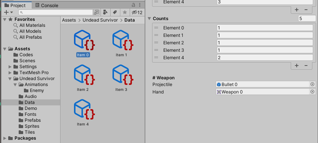Image resolution: width=318 pixels, height=143 pixels.
Task: Click inside the Project search field
Action: pos(56,12)
